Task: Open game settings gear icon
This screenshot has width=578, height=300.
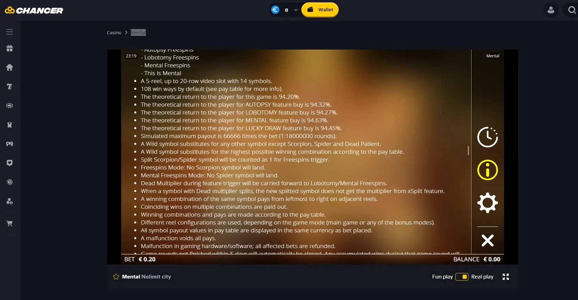Action: coord(488,203)
